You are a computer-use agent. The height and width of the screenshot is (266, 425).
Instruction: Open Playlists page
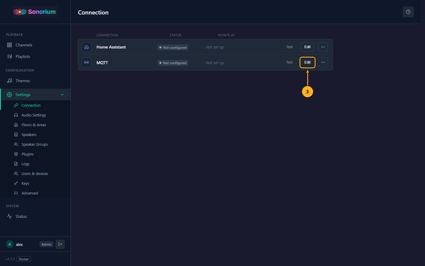tap(35, 56)
